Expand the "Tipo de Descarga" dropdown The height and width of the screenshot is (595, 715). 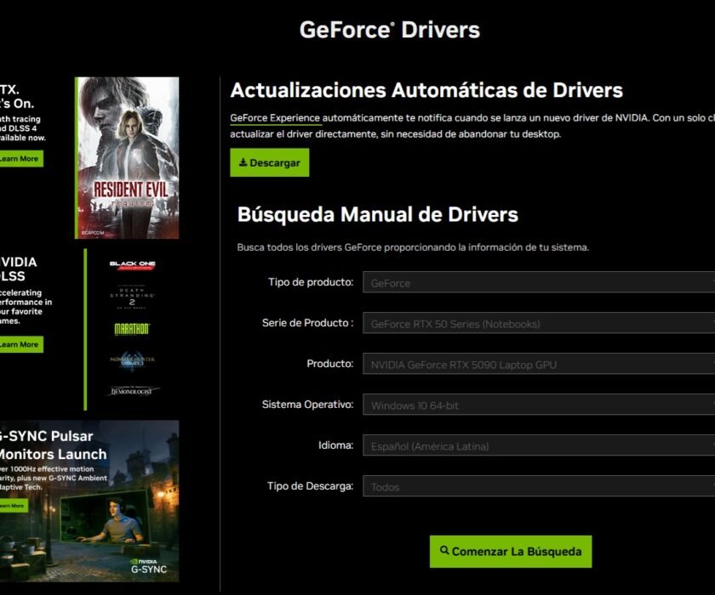541,486
